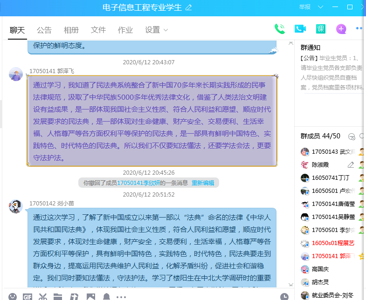
Task: Click the bell notification icon in toolbar
Action: 106,297
